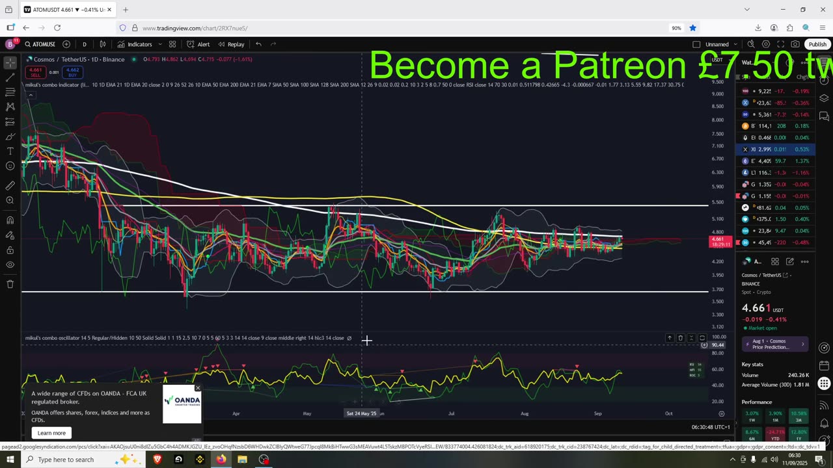833x468 pixels.
Task: Click the red SELL price button
Action: click(35, 71)
